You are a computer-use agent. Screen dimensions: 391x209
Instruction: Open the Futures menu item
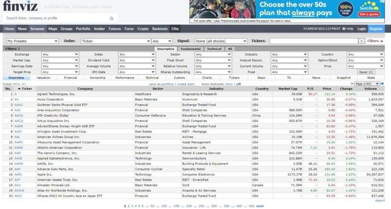115,29
